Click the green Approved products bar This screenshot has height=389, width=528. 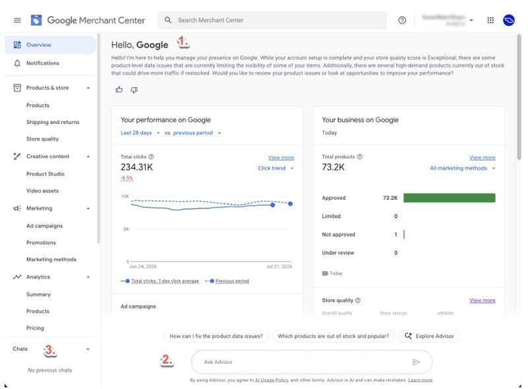pos(449,198)
